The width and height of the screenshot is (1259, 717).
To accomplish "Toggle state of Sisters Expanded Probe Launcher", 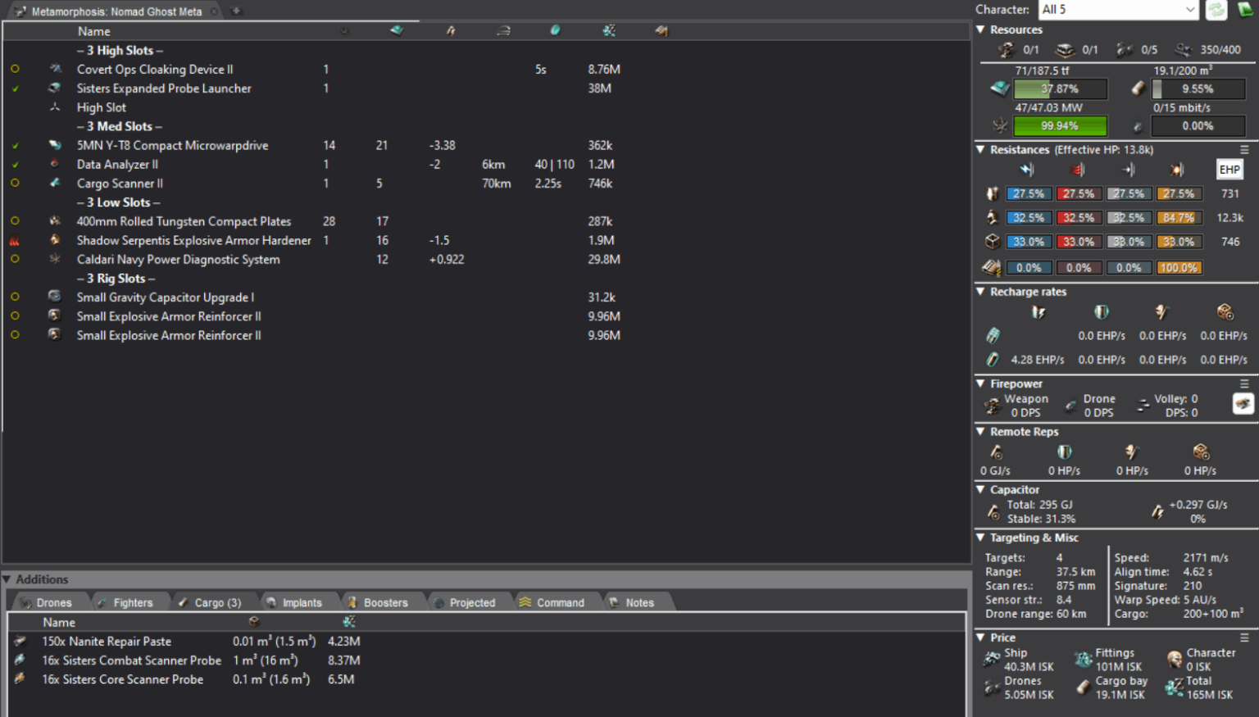I will point(15,88).
